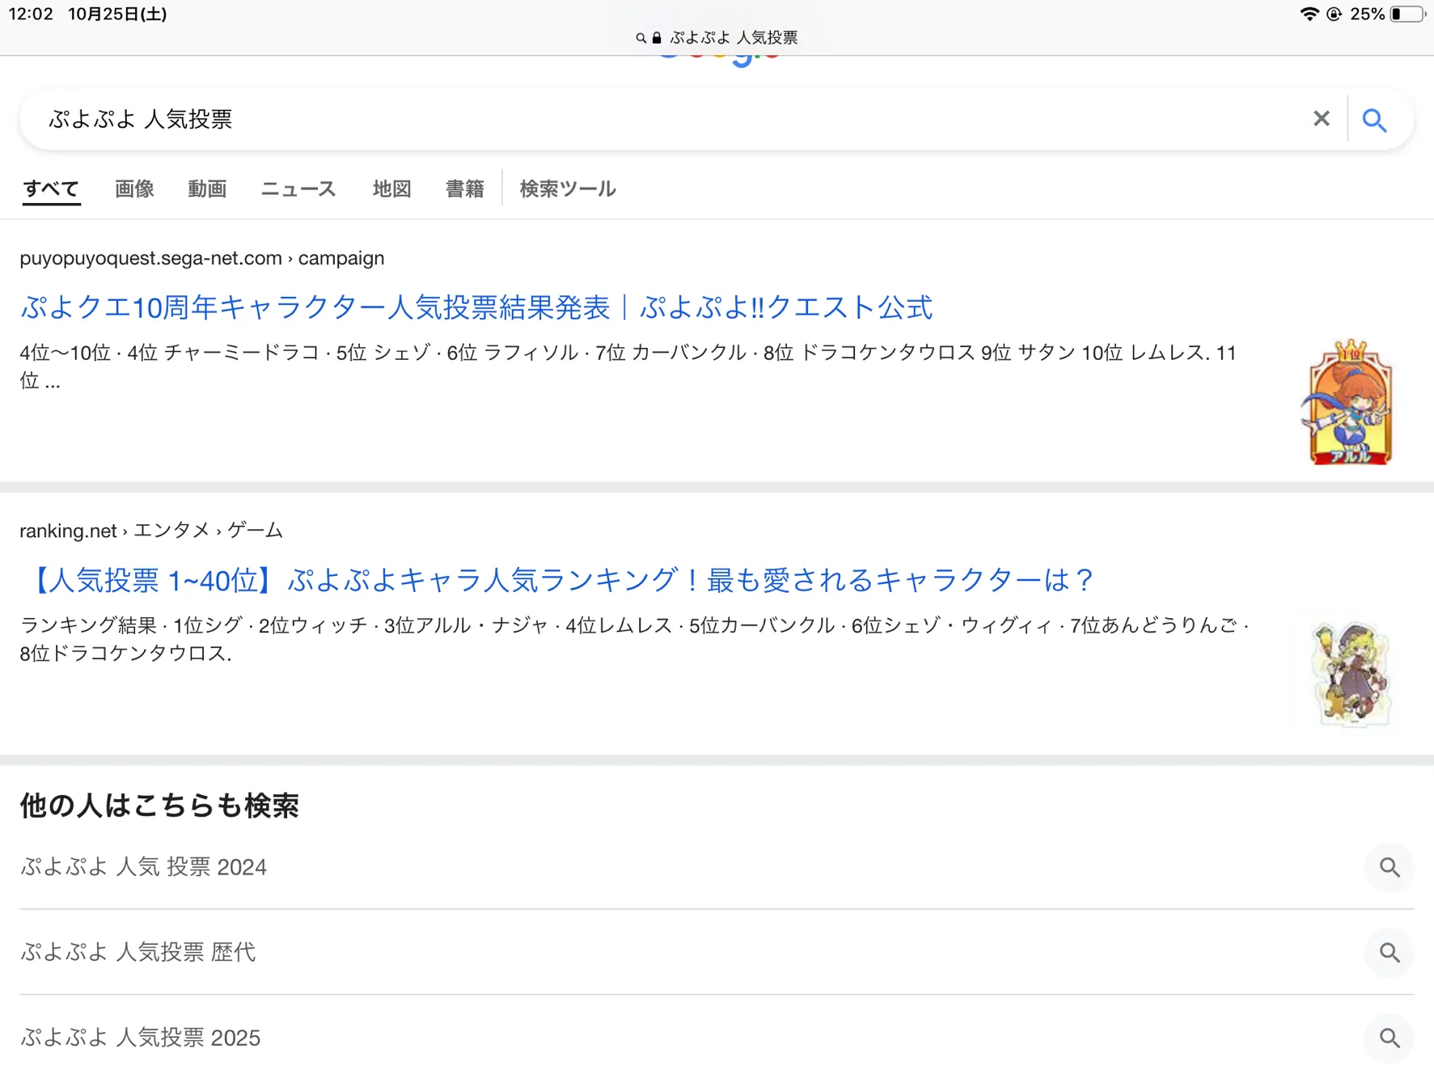Tap the date 10月25日(土) in status bar

tap(117, 14)
